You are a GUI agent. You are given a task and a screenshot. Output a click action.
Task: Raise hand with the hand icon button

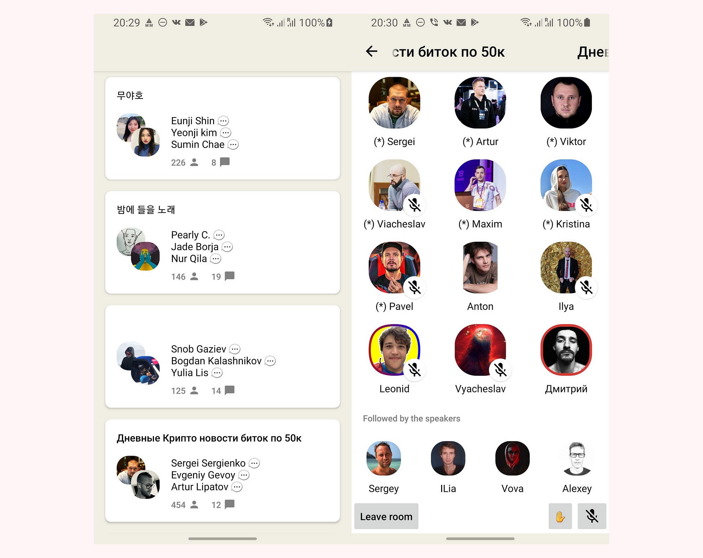click(560, 516)
